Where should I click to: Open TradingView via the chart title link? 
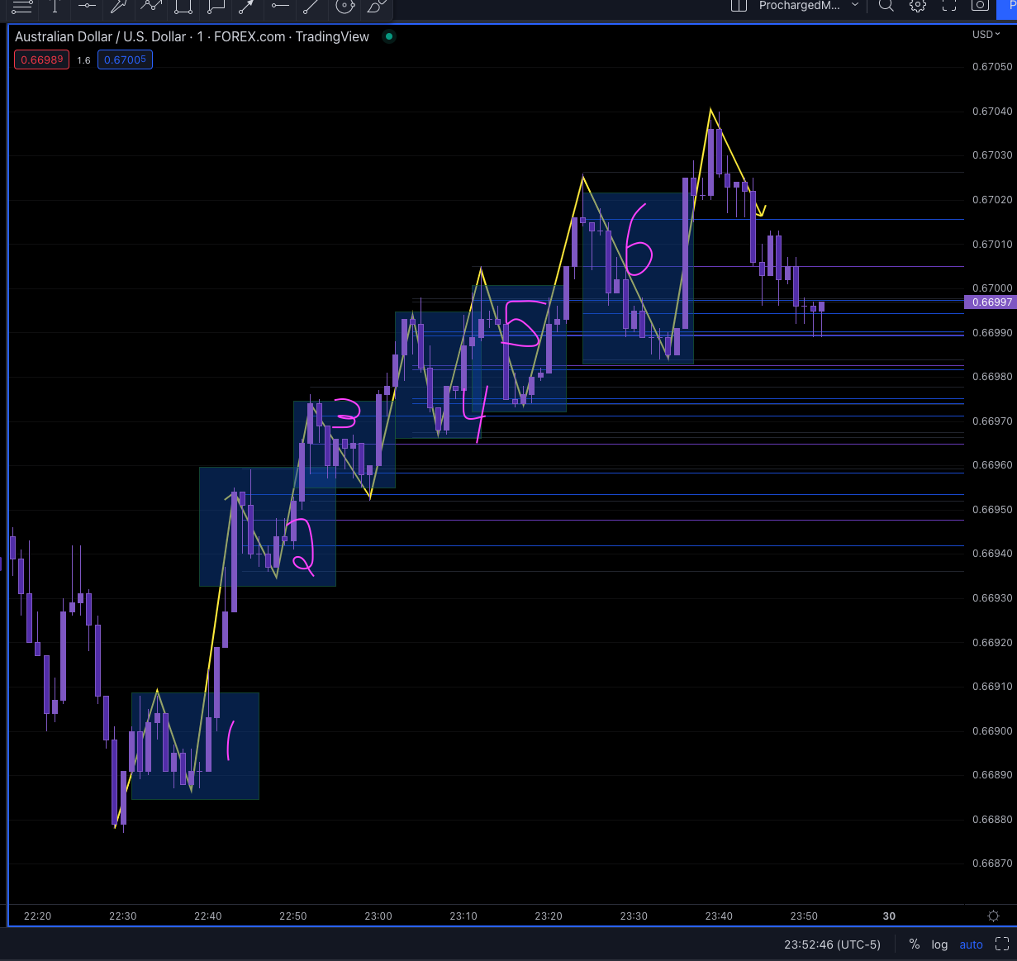click(332, 36)
